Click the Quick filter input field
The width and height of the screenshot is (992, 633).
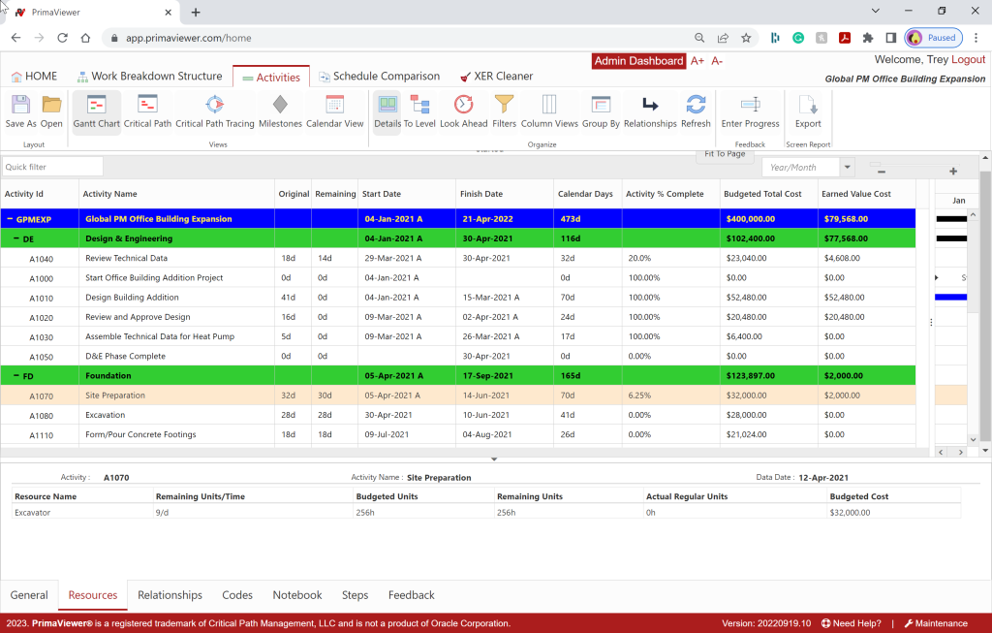52,167
